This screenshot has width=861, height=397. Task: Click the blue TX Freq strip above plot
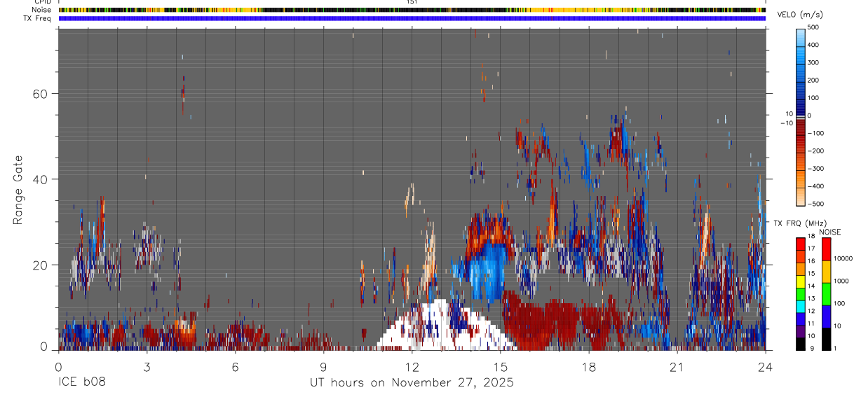(412, 18)
